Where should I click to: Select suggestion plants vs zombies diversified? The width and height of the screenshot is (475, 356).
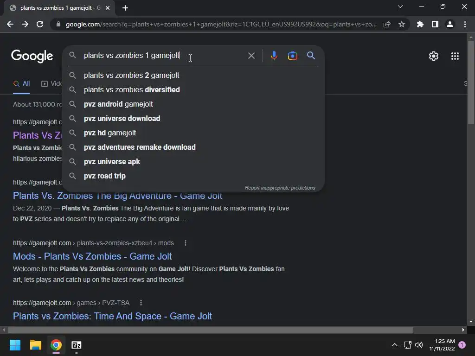tap(193, 89)
